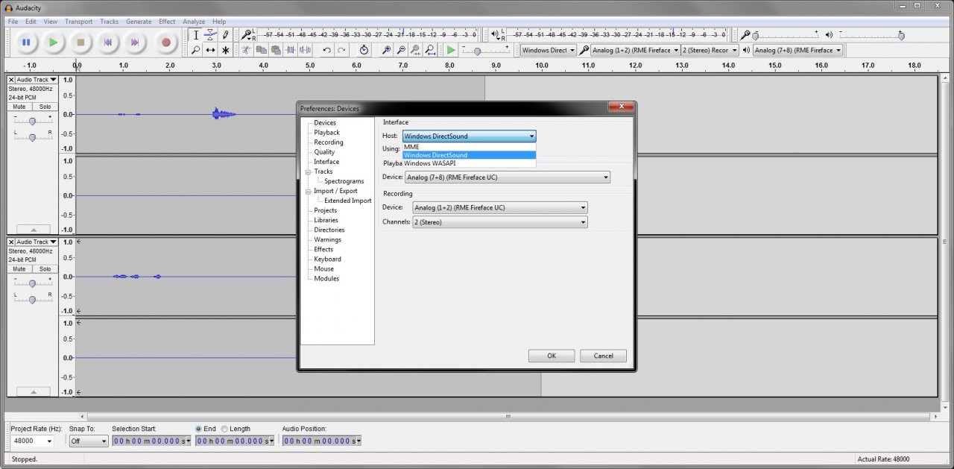
Task: Click the Sync-Lock clock icon
Action: (x=364, y=50)
